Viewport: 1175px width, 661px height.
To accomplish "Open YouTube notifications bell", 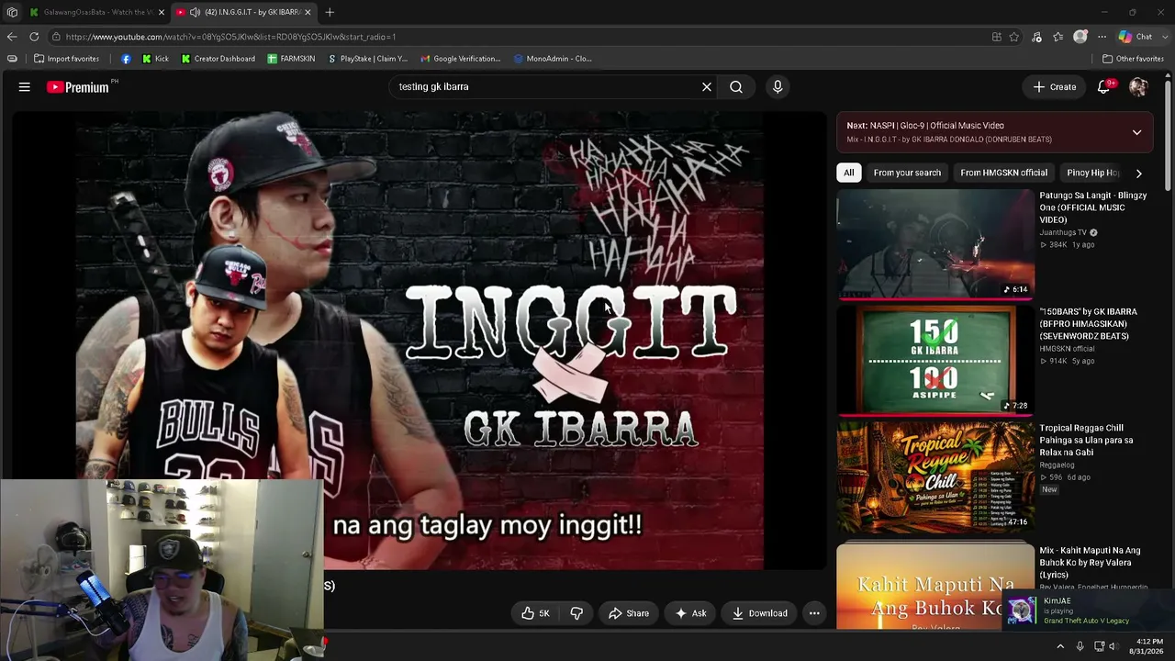I will pyautogui.click(x=1104, y=87).
